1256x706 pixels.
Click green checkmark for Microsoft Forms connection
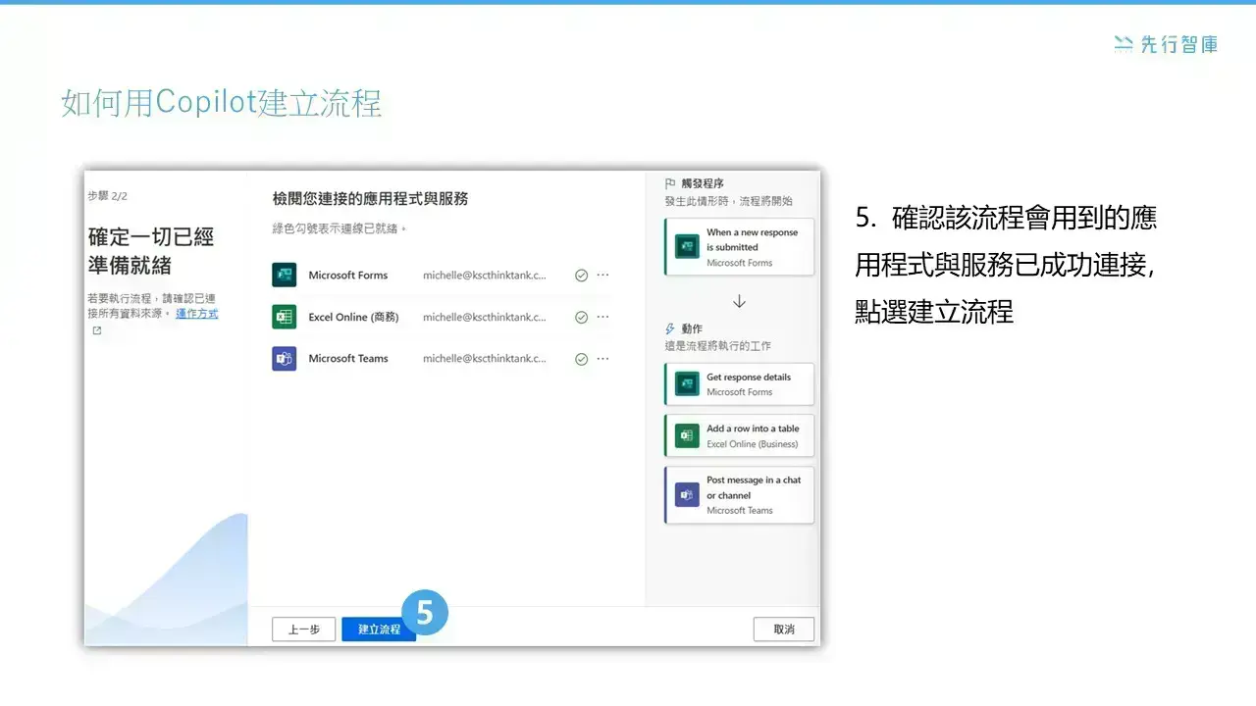[x=581, y=276]
